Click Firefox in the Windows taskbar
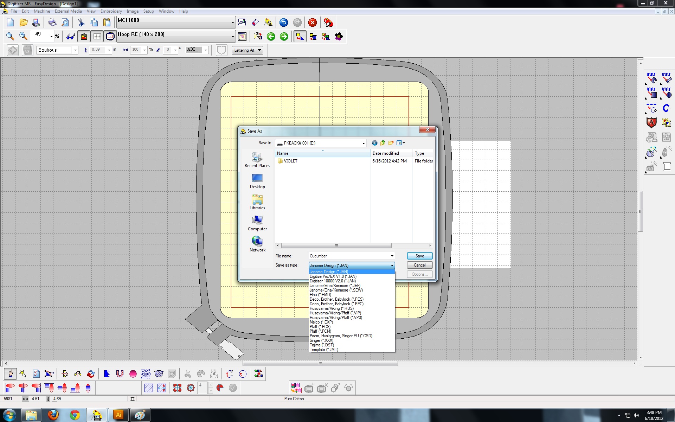The image size is (675, 422). click(x=53, y=415)
